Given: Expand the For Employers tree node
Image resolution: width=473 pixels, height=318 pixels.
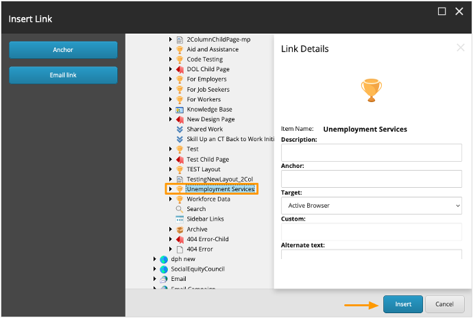Looking at the screenshot, I should [171, 79].
